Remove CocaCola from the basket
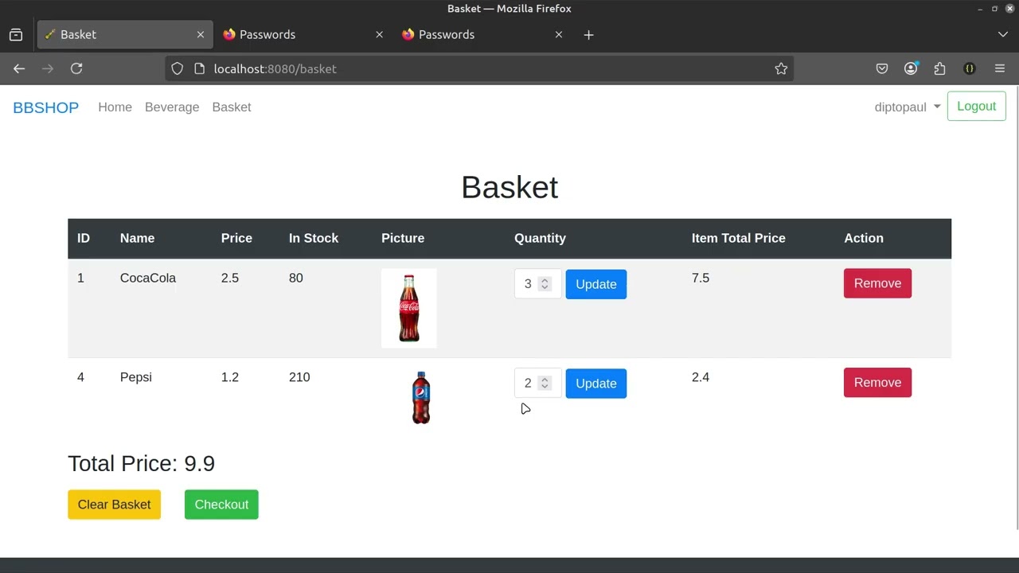This screenshot has height=573, width=1019. 877,283
